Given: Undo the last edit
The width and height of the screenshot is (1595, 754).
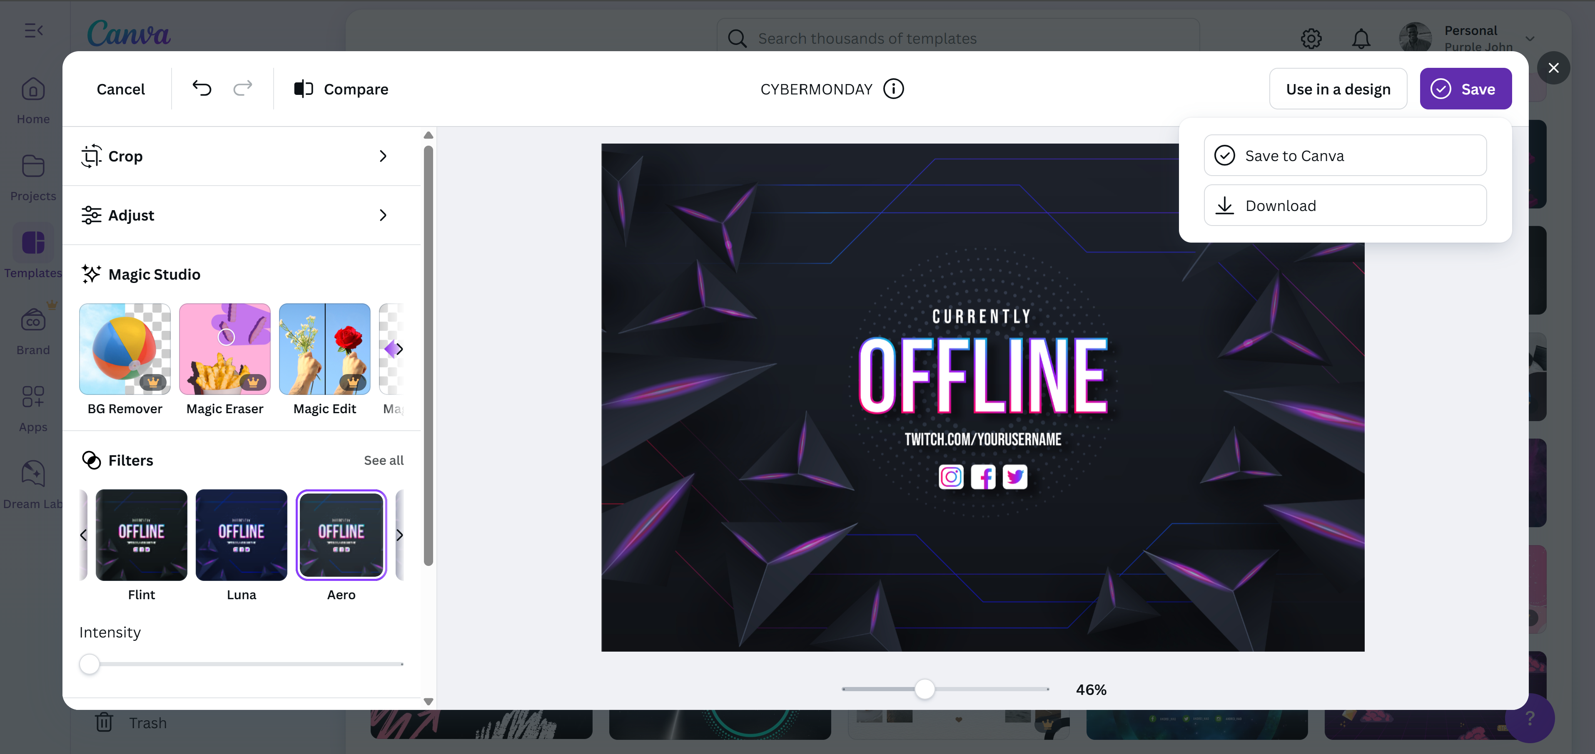Looking at the screenshot, I should (x=201, y=89).
